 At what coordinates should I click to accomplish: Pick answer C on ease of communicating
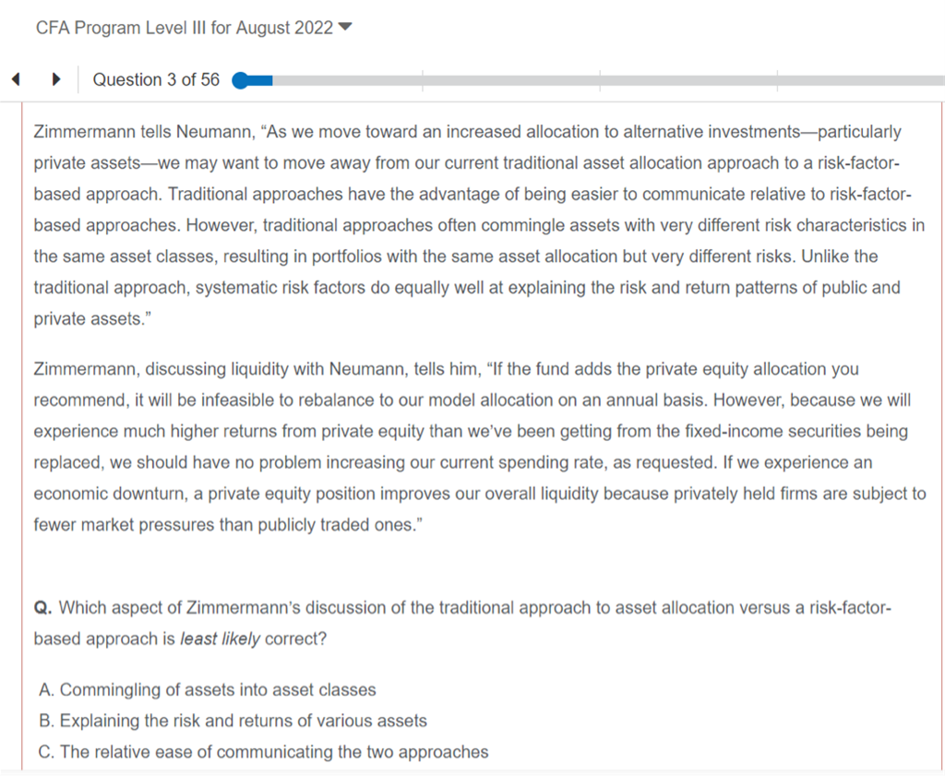click(x=264, y=752)
